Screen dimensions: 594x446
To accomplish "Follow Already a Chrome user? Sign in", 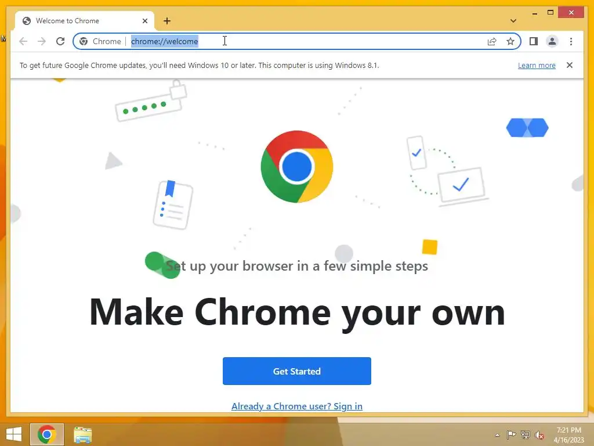I will [x=297, y=406].
